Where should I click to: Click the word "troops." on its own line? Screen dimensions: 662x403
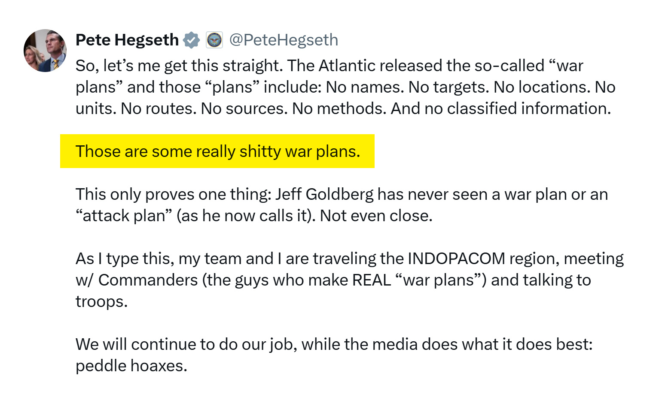coord(102,301)
